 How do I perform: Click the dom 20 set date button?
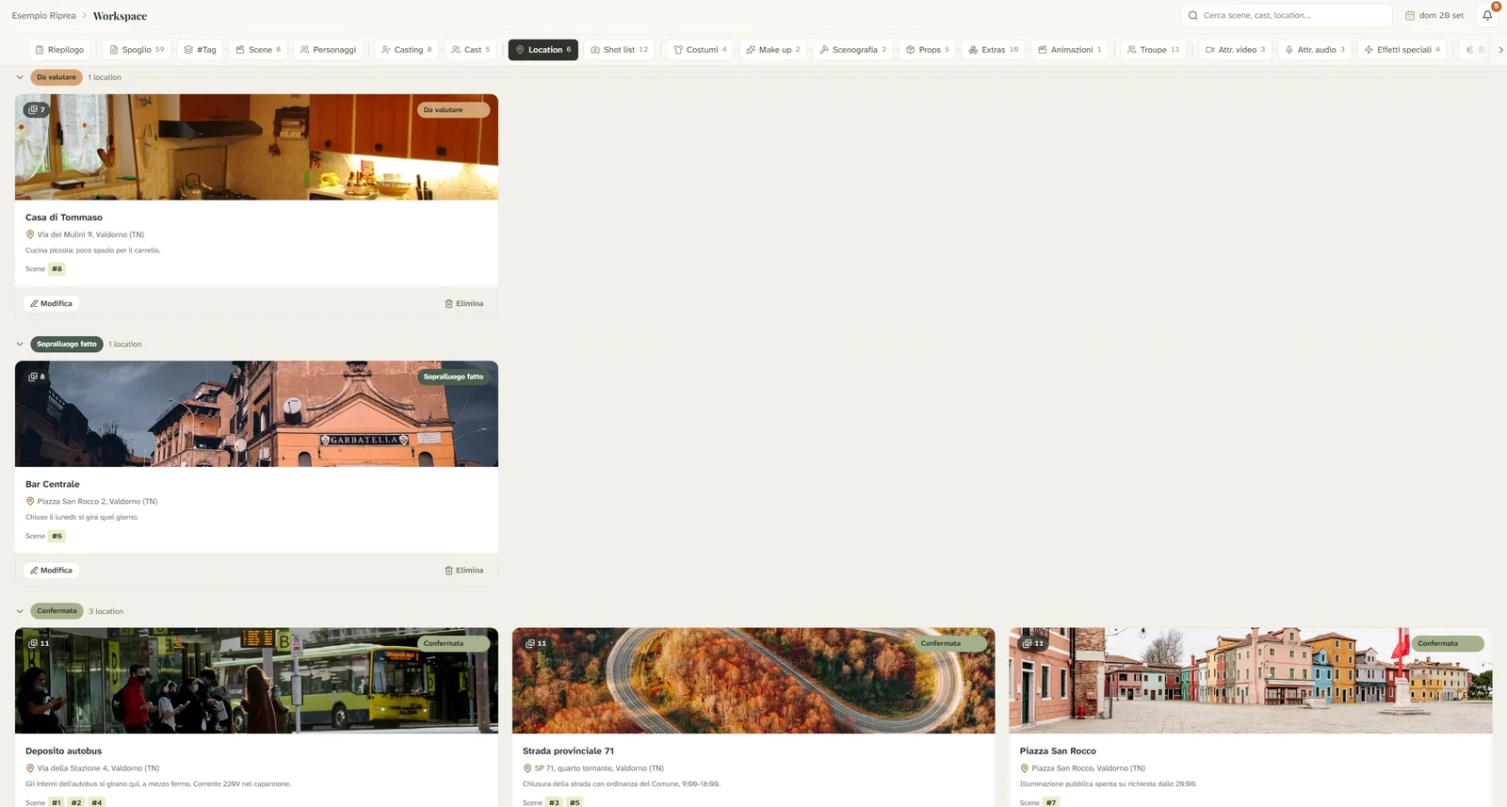[1434, 15]
